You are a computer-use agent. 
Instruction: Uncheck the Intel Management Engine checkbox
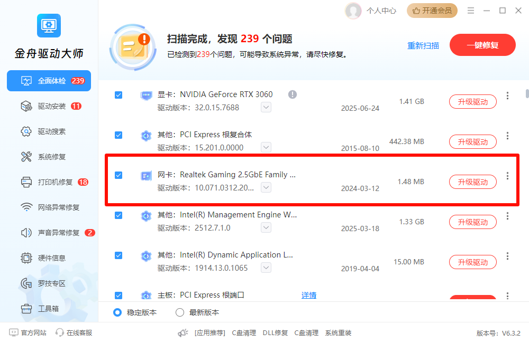118,215
